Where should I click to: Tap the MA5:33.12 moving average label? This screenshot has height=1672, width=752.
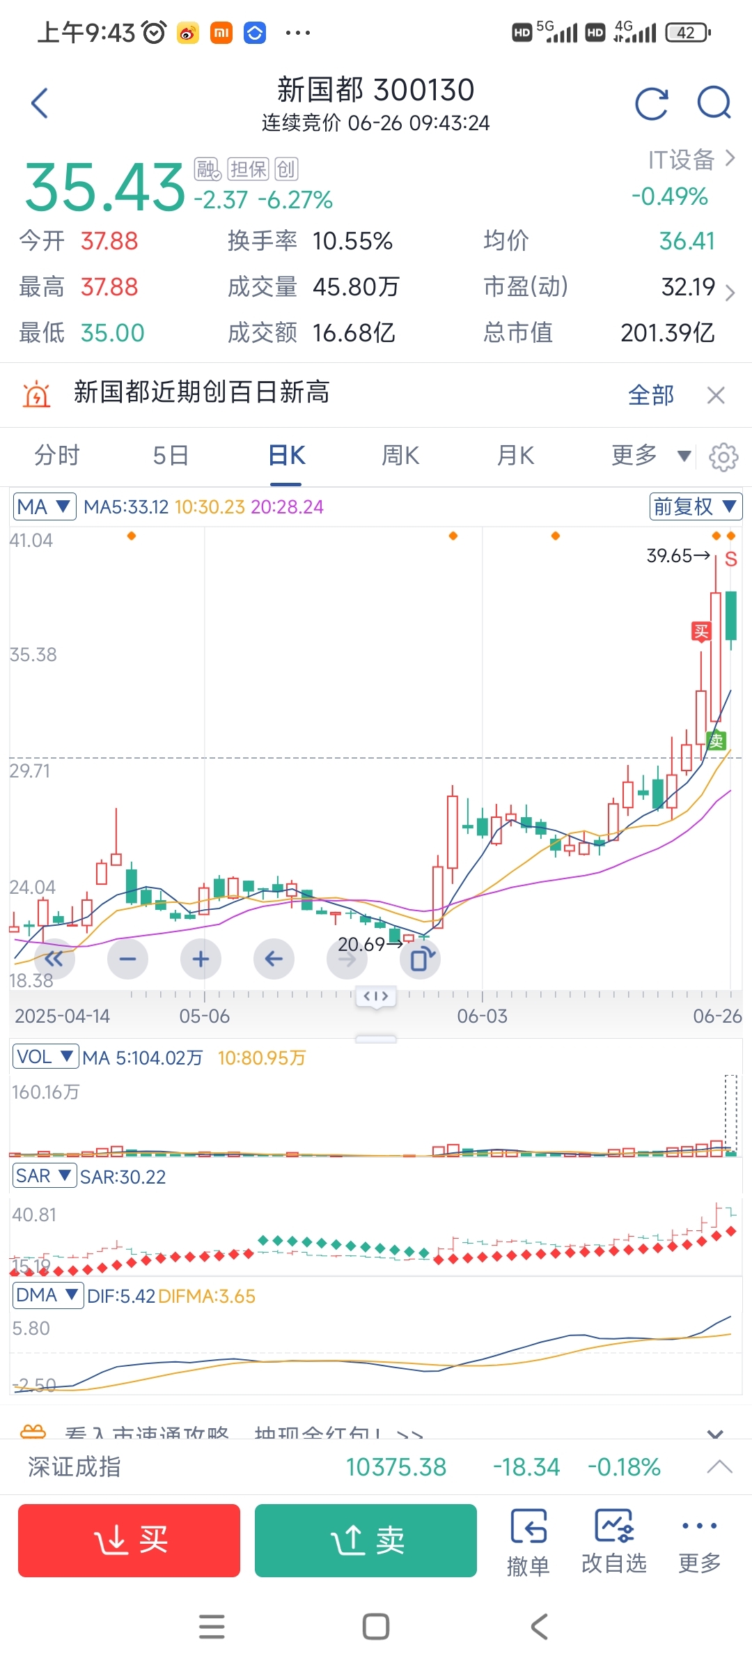126,506
